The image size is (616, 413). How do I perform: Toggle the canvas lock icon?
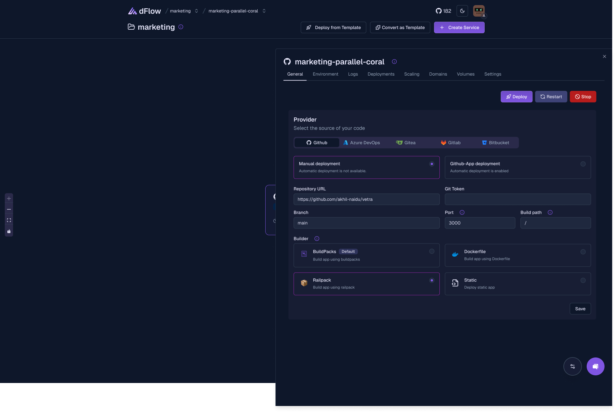[x=9, y=231]
